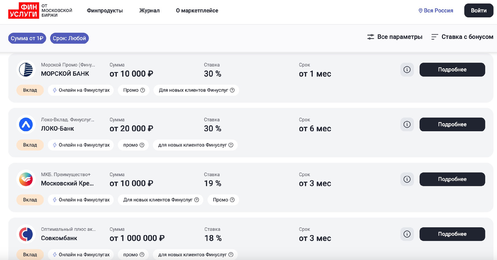The width and height of the screenshot is (497, 260).
Task: Click info icon for Совкомбанк deposit
Action: tap(407, 234)
